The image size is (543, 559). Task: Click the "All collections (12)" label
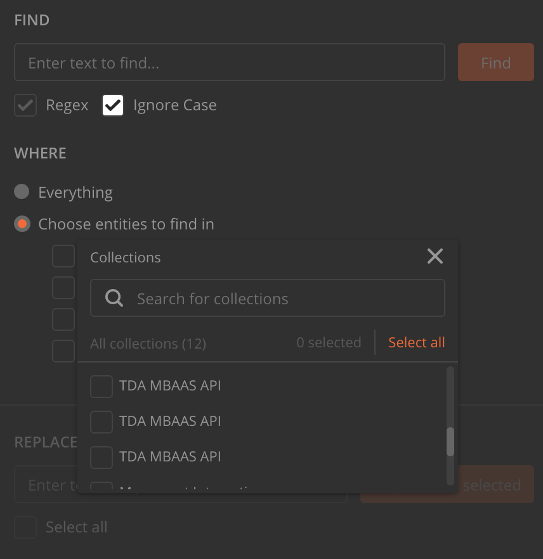pos(148,343)
